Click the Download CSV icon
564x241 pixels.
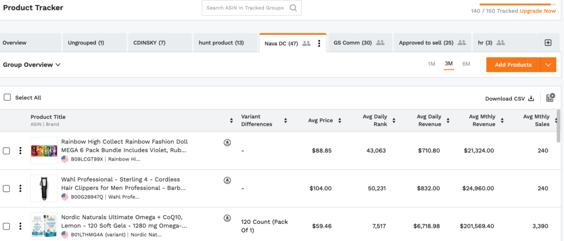532,98
